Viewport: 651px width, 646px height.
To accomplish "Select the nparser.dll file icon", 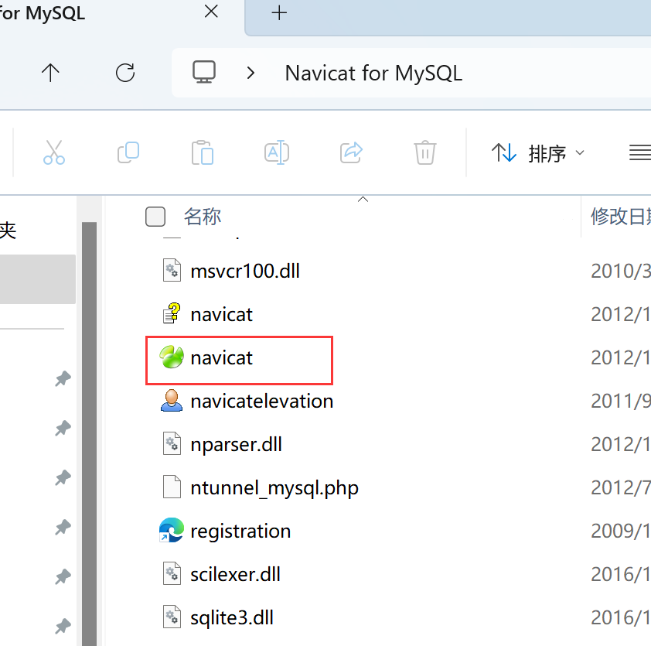I will coord(172,443).
